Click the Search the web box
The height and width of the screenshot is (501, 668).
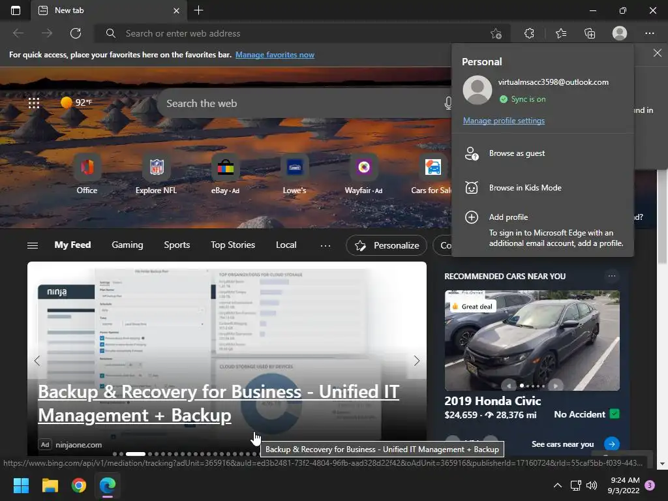(x=303, y=103)
